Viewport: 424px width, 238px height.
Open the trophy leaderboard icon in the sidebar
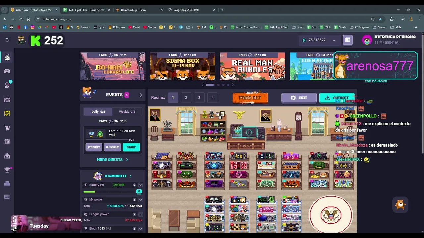click(7, 170)
